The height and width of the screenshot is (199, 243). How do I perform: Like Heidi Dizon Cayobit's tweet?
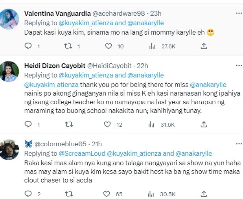tap(108, 125)
